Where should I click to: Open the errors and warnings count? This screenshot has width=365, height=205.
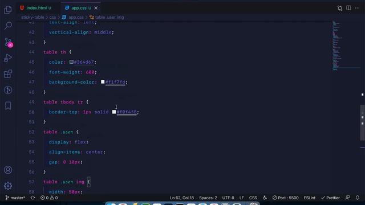point(49,198)
